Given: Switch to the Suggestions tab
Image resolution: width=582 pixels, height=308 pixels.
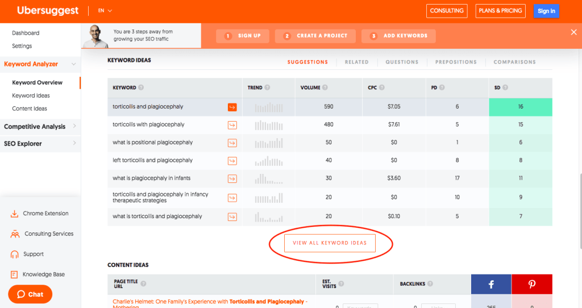Looking at the screenshot, I should tap(307, 62).
